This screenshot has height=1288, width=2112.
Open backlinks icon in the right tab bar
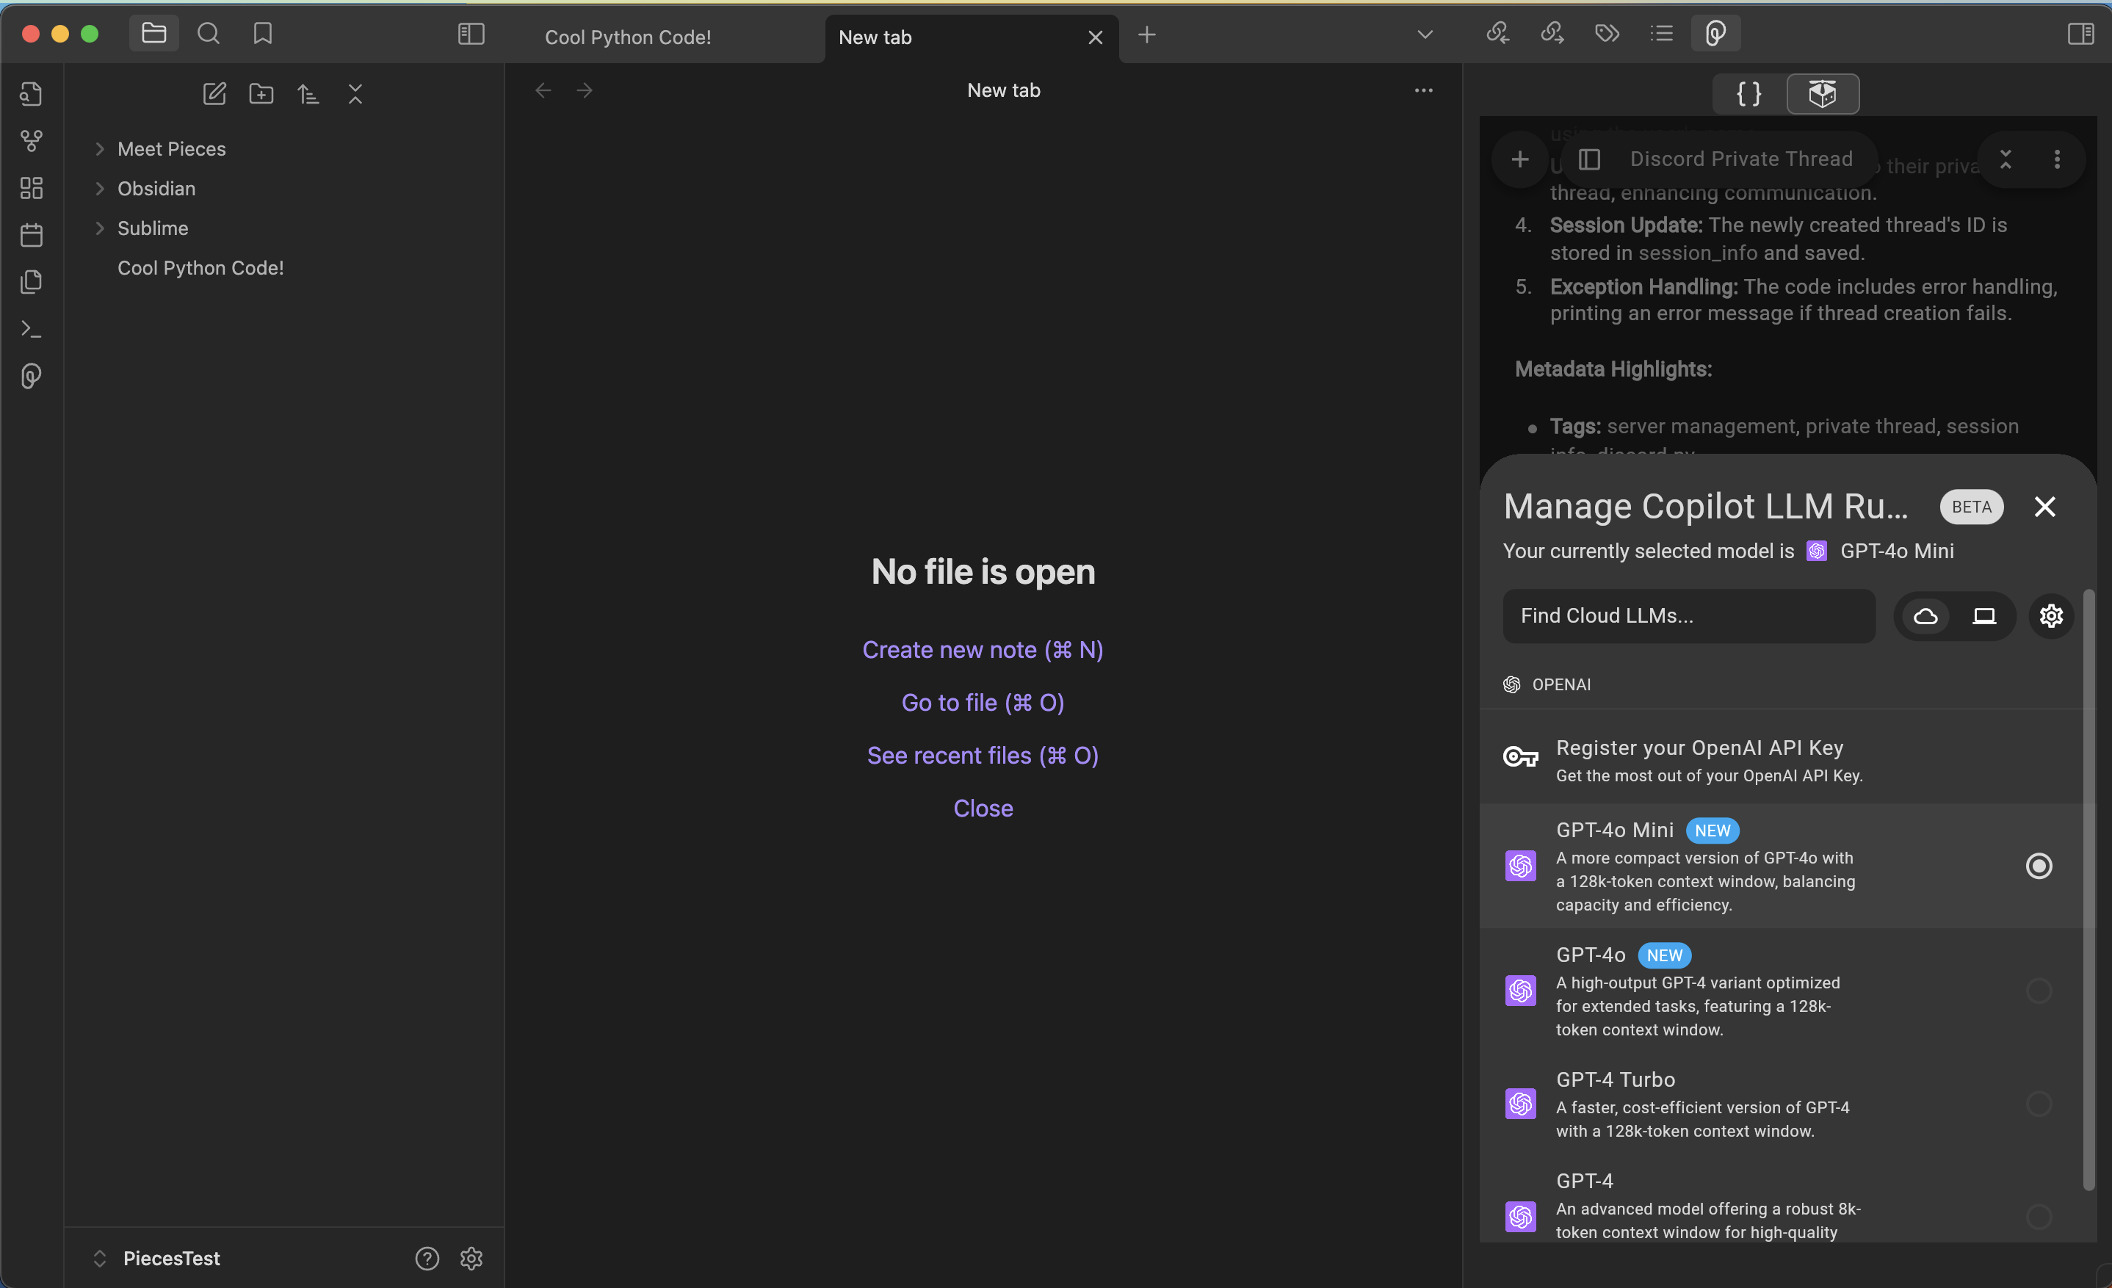coord(1497,34)
